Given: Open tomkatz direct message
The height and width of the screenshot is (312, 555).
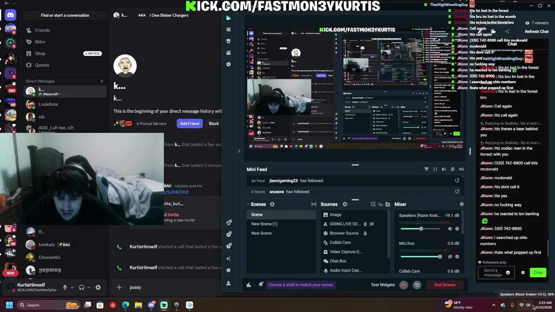Looking at the screenshot, I should tap(65, 245).
